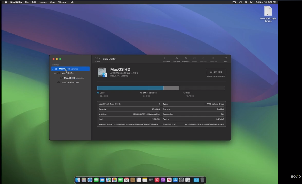Open the Info panel for MacOS HD

point(226,59)
